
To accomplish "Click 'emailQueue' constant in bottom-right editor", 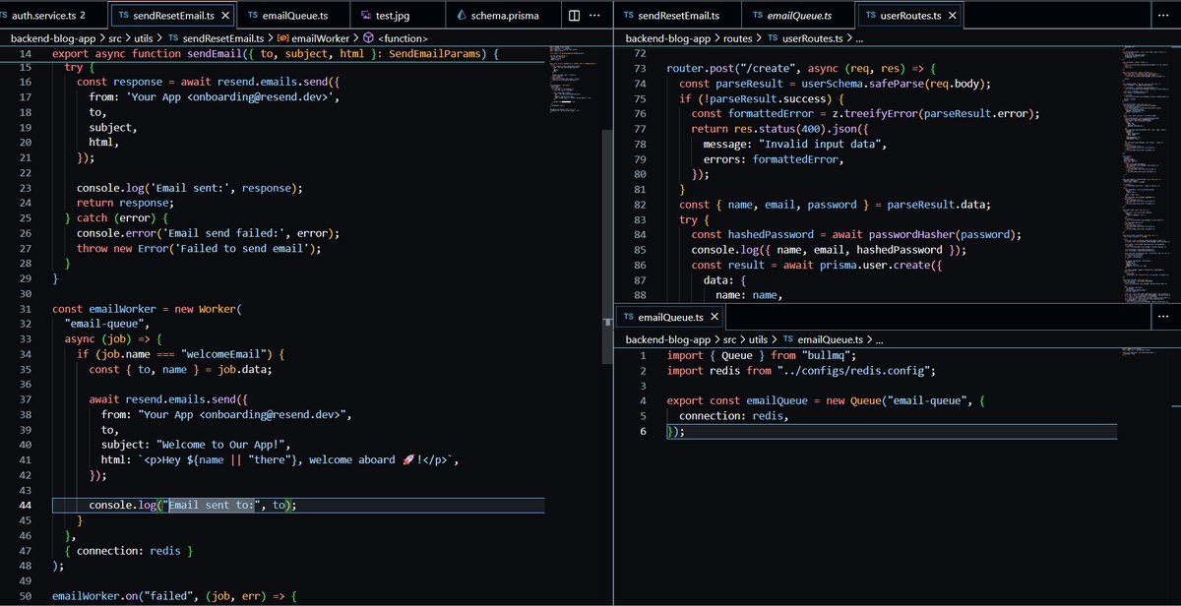I will [x=777, y=401].
